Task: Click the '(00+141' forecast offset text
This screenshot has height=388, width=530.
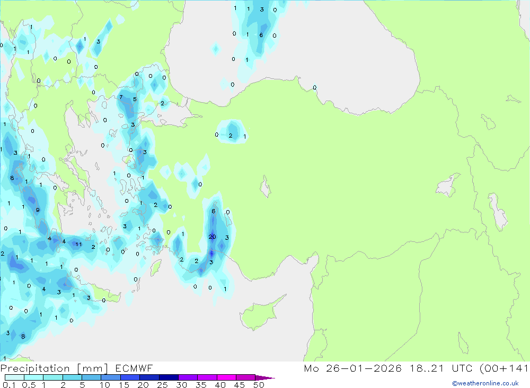Action: (x=503, y=368)
